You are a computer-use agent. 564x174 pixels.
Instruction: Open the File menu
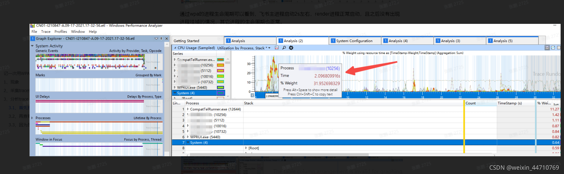[x=34, y=31]
